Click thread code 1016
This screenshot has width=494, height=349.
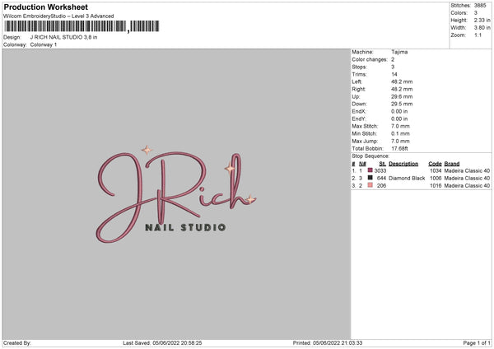pos(436,186)
